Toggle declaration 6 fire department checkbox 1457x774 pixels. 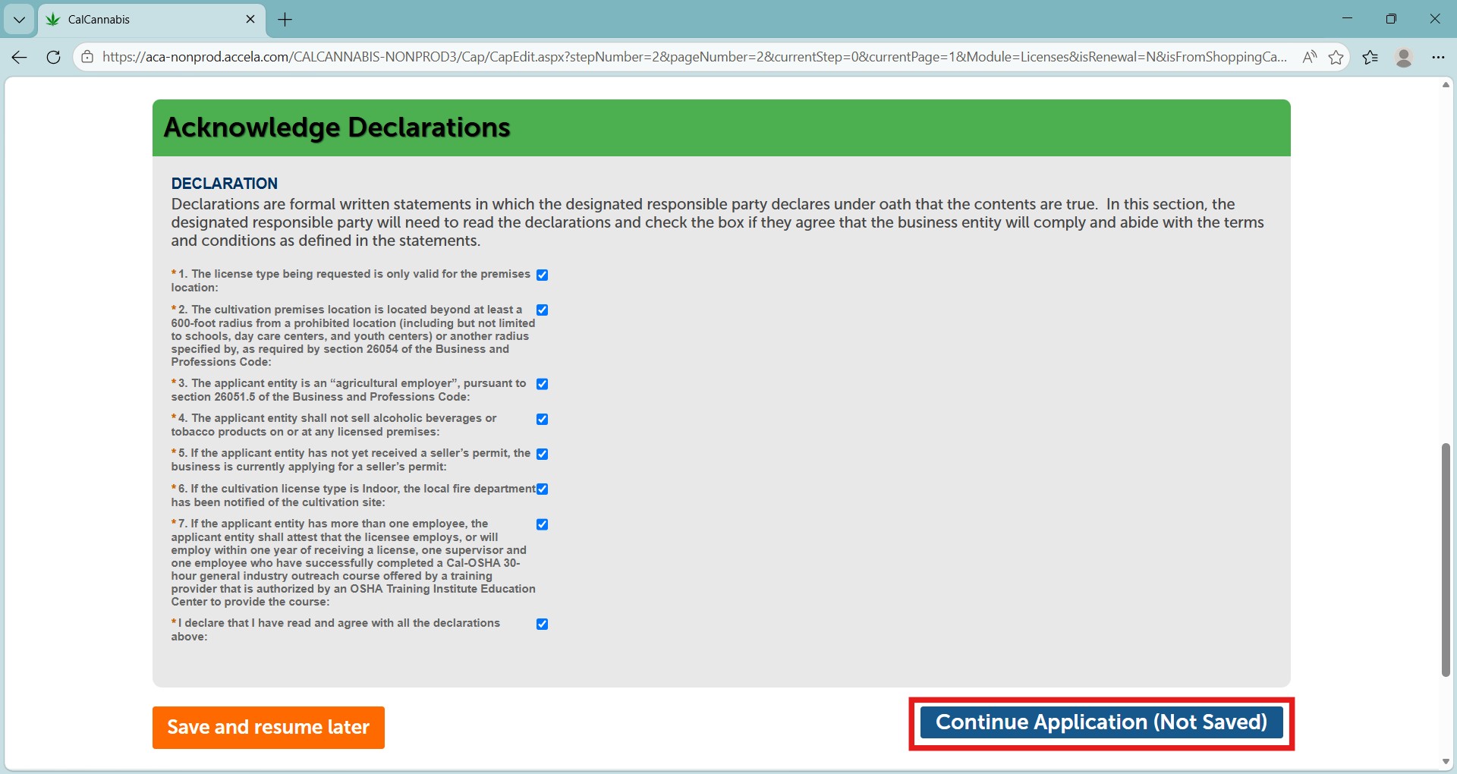point(543,489)
